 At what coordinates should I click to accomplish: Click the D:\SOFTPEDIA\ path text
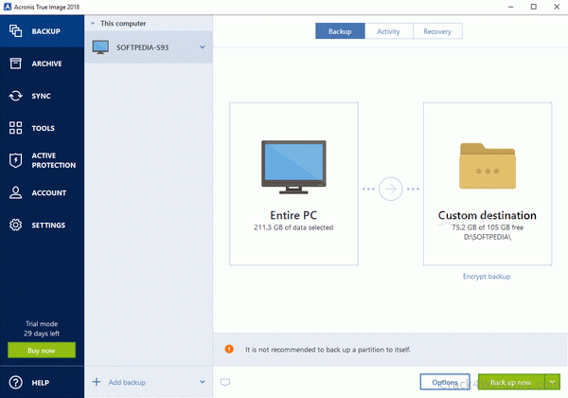tap(488, 237)
